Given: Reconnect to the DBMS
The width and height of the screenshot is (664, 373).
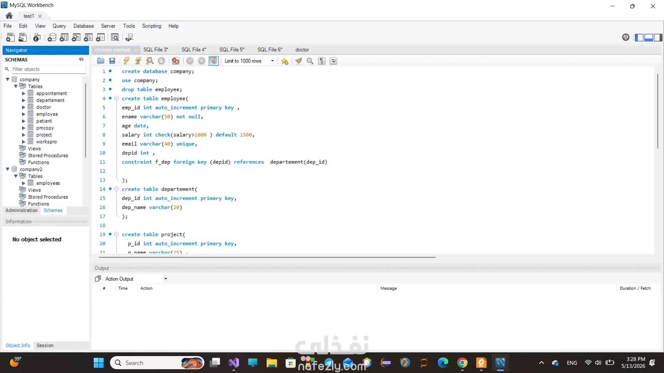Looking at the screenshot, I should click(x=129, y=37).
